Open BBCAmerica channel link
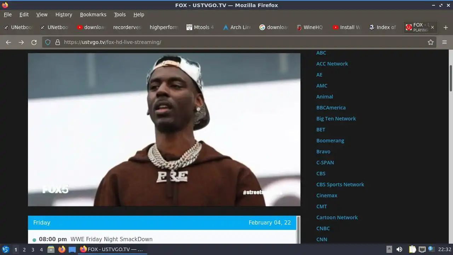 331,108
